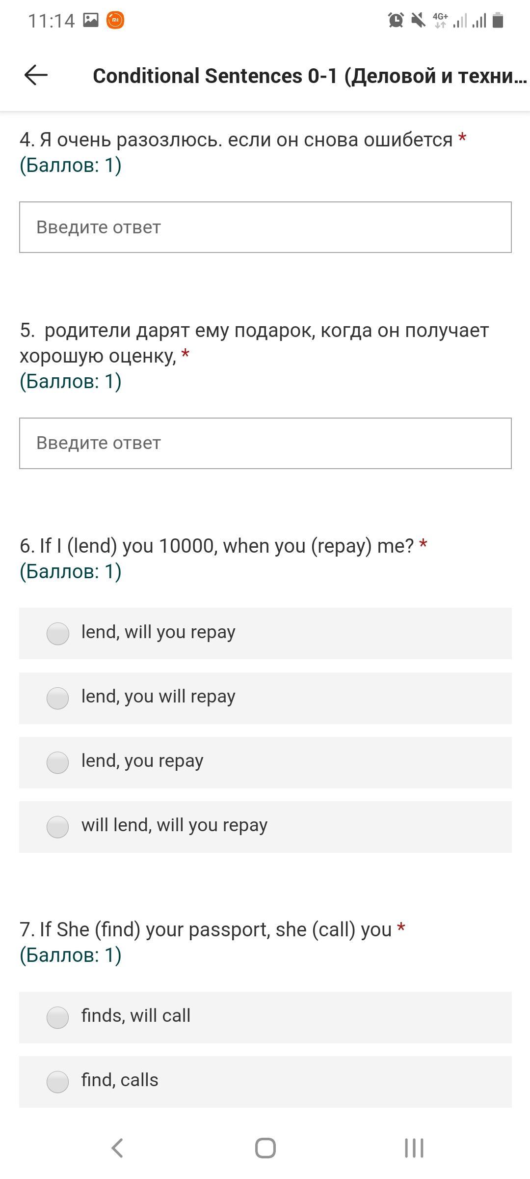Viewport: 530px width, 1179px height.
Task: Pick the "lend, you repay" radio button
Action: [58, 762]
